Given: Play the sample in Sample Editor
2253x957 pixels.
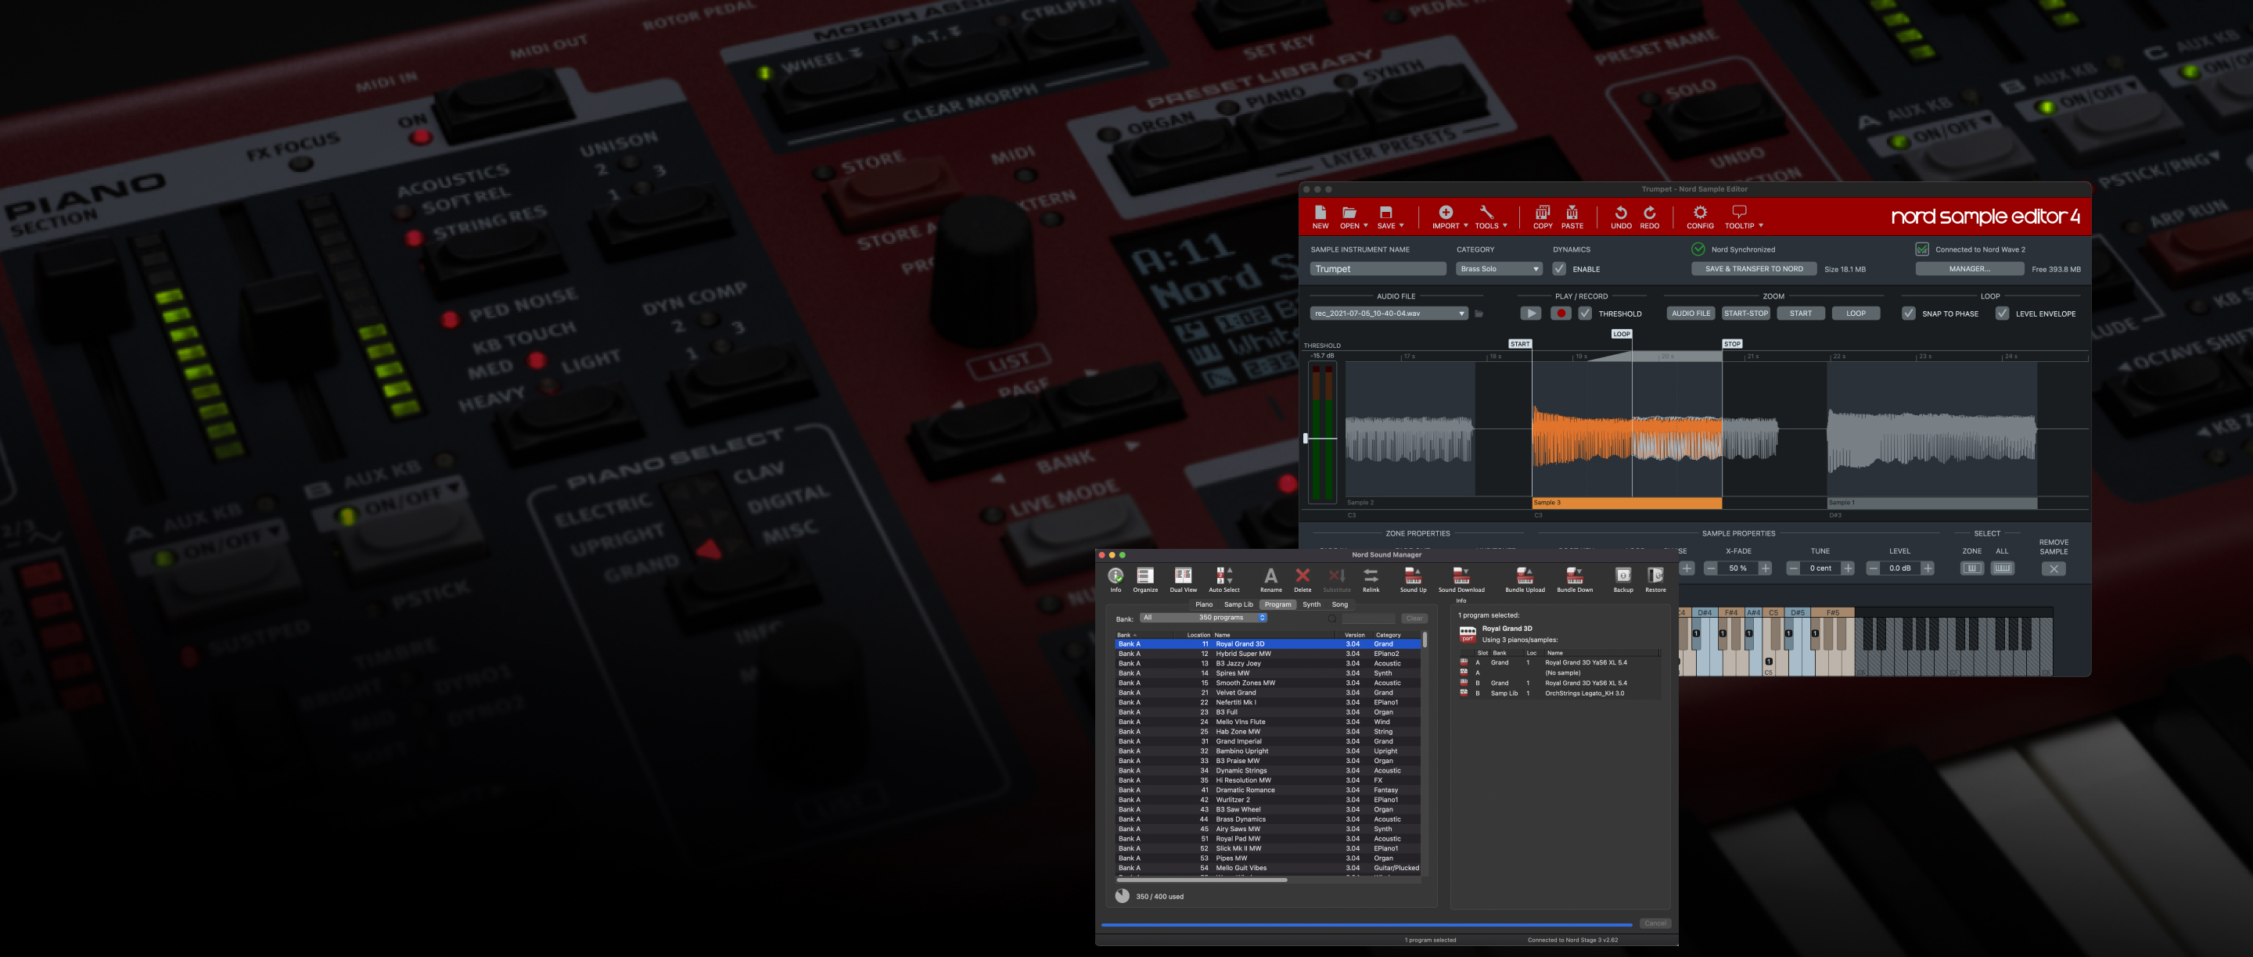Looking at the screenshot, I should (x=1531, y=314).
